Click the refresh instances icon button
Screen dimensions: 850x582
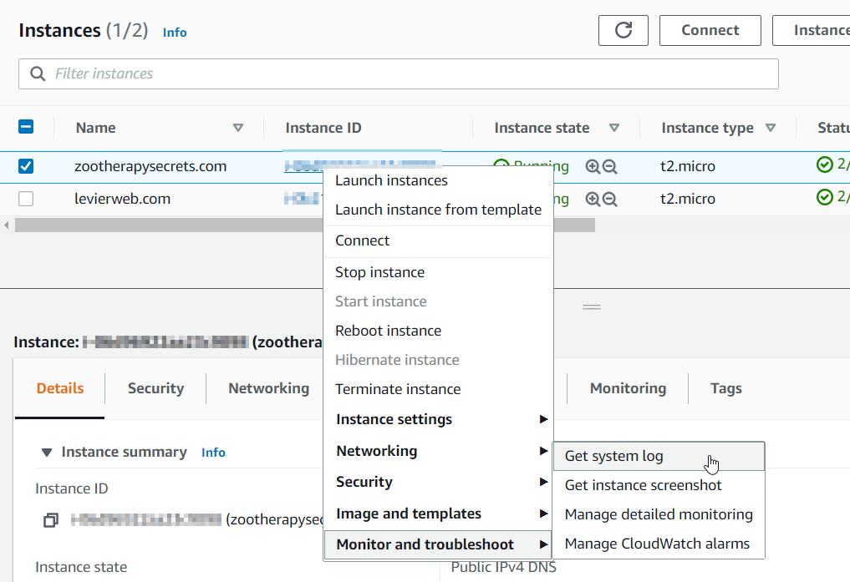[x=624, y=30]
